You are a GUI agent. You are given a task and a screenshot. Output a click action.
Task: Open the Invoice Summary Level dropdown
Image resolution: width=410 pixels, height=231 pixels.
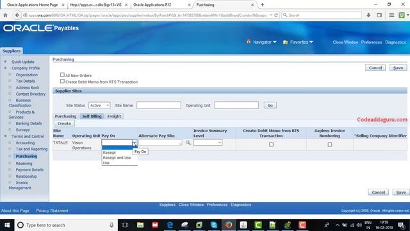[208, 142]
